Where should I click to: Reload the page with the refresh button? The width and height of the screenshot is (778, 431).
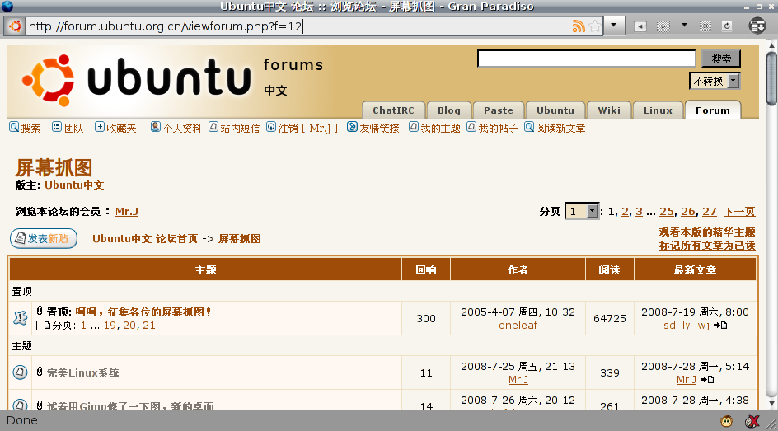coord(727,26)
